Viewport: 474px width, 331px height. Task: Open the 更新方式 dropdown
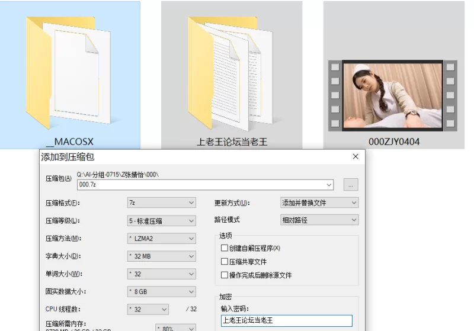pos(319,203)
